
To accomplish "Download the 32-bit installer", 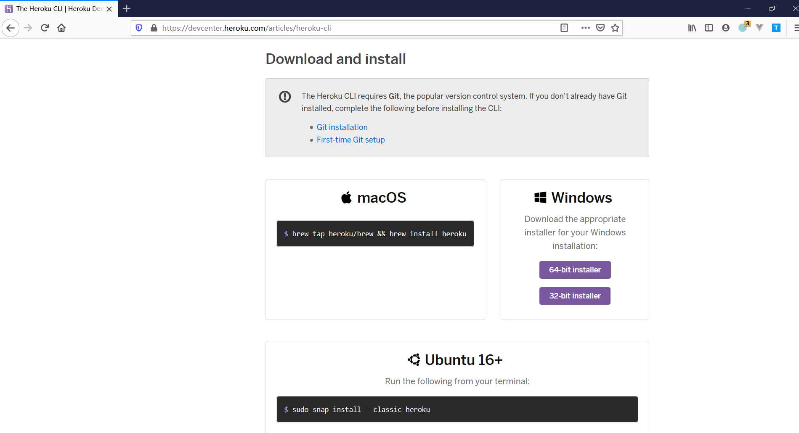I will (575, 296).
